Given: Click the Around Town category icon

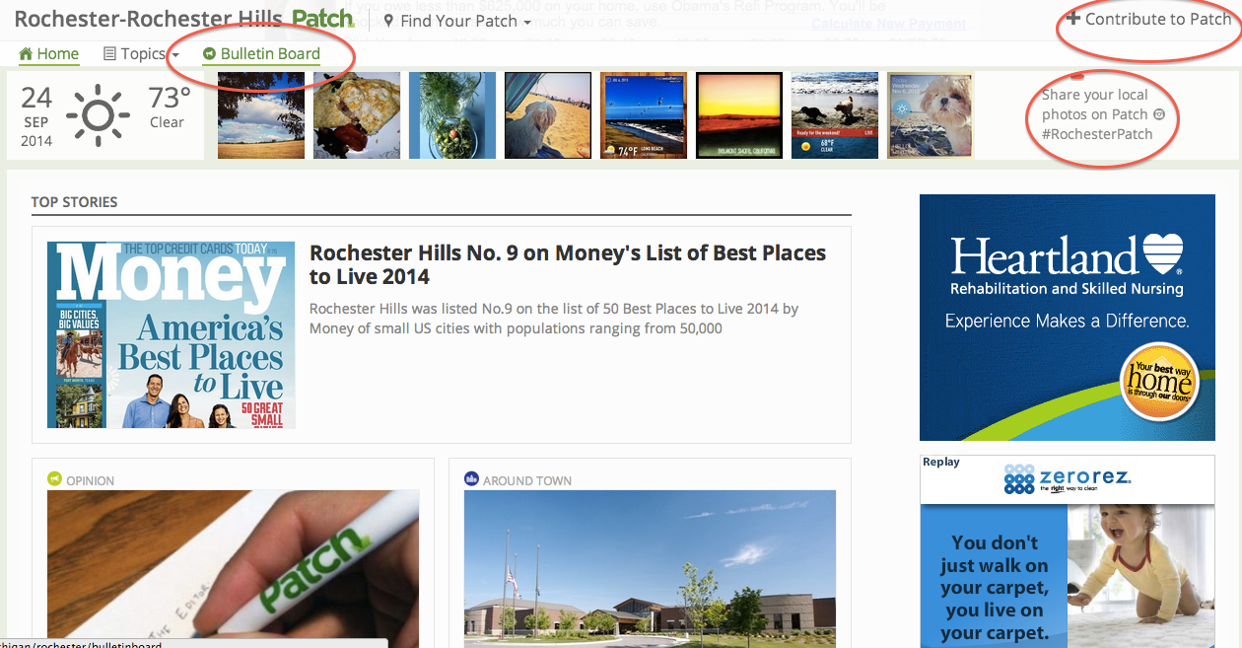Looking at the screenshot, I should pyautogui.click(x=471, y=479).
